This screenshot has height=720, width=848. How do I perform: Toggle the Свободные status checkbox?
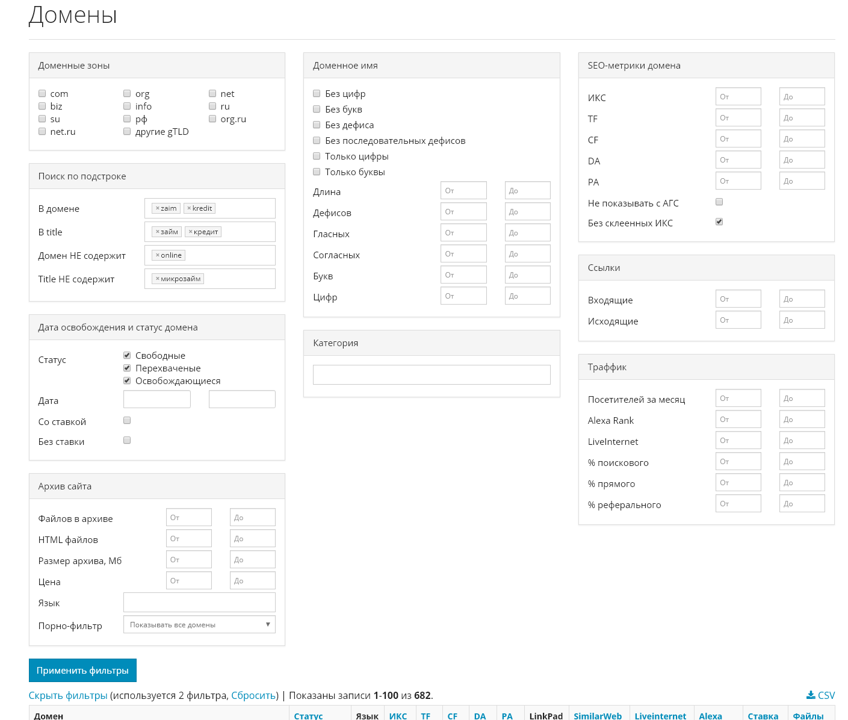(x=127, y=355)
